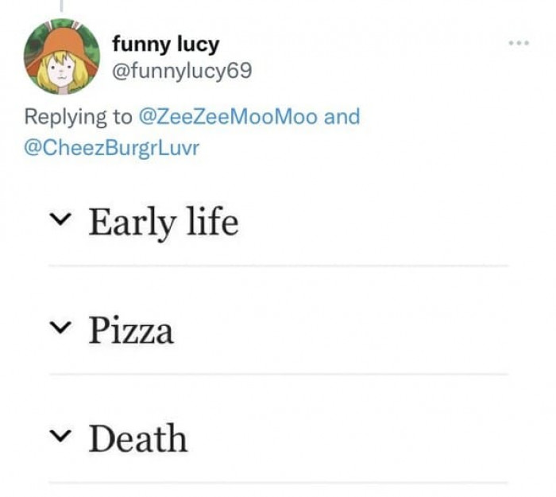
Task: Select the "Early life" heading text
Action: (163, 221)
